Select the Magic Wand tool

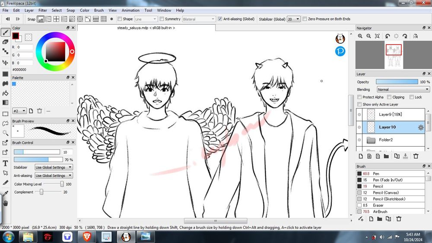5,133
